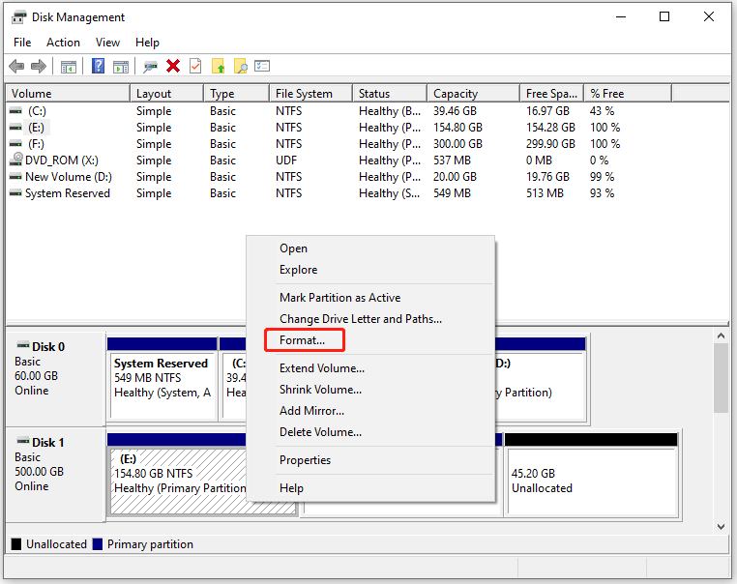The image size is (737, 584).
Task: Open the Help menu in menu bar
Action: click(x=147, y=43)
